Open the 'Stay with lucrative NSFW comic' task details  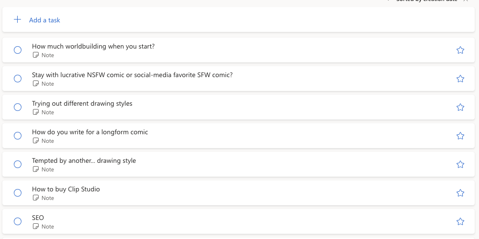(x=132, y=75)
